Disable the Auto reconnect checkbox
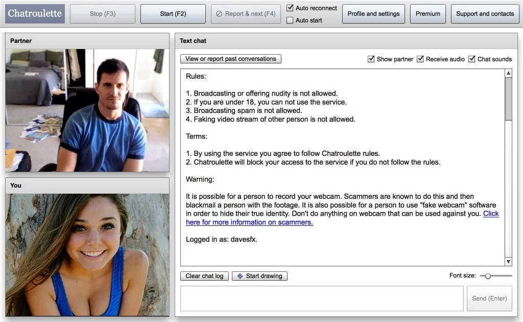 pos(290,8)
